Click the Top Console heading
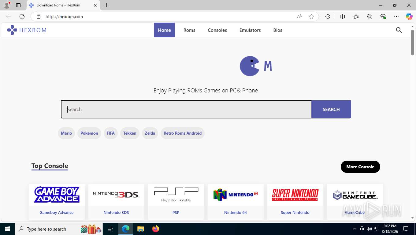The height and width of the screenshot is (235, 416). (x=50, y=166)
